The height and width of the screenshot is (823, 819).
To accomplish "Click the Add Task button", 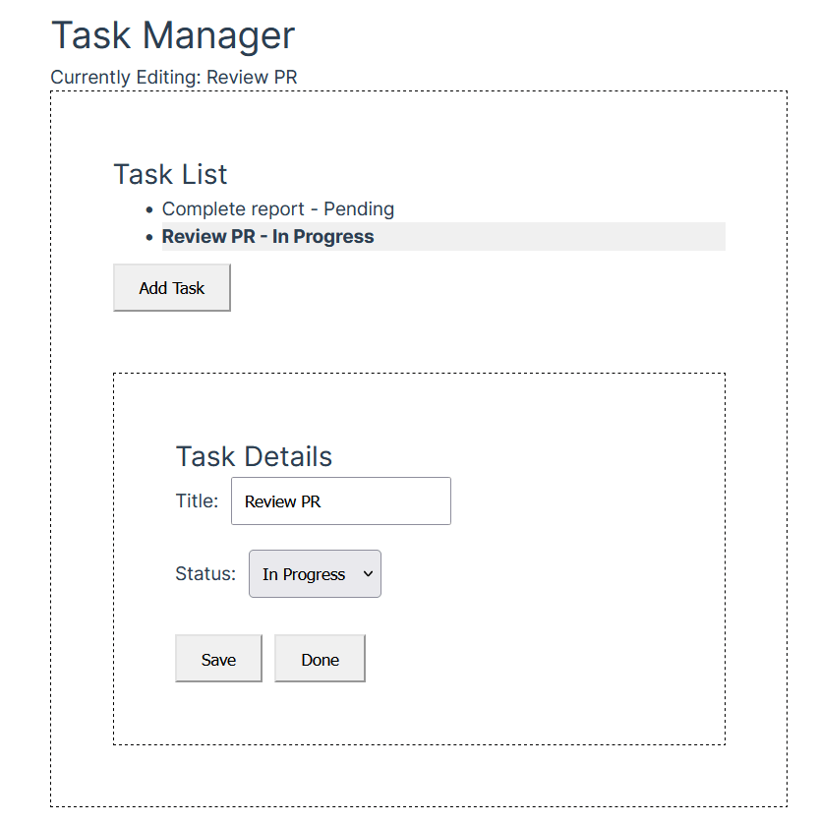I will click(x=172, y=288).
